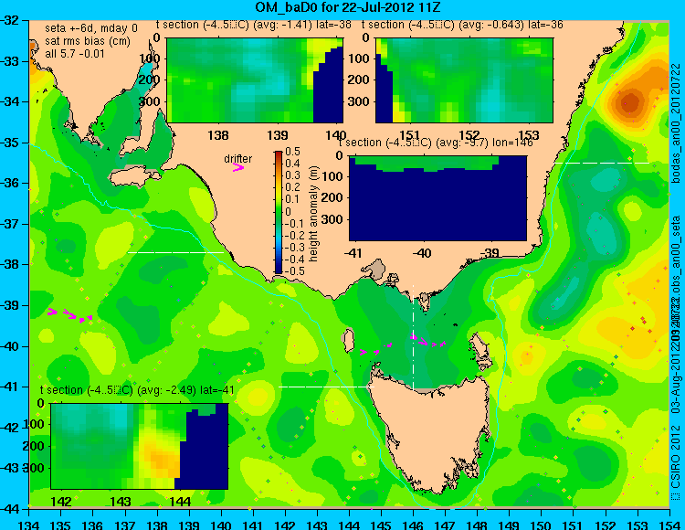This screenshot has width=685, height=530.
Task: Click the 'height anomaly (m)' colorbar label
Action: click(x=313, y=214)
